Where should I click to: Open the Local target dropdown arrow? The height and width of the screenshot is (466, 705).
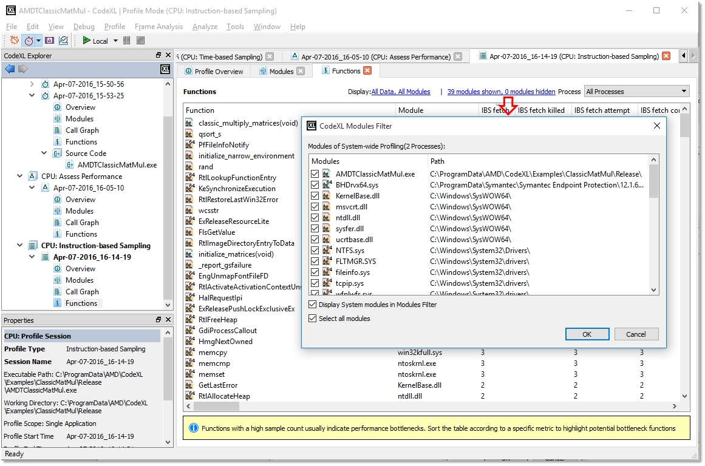115,41
